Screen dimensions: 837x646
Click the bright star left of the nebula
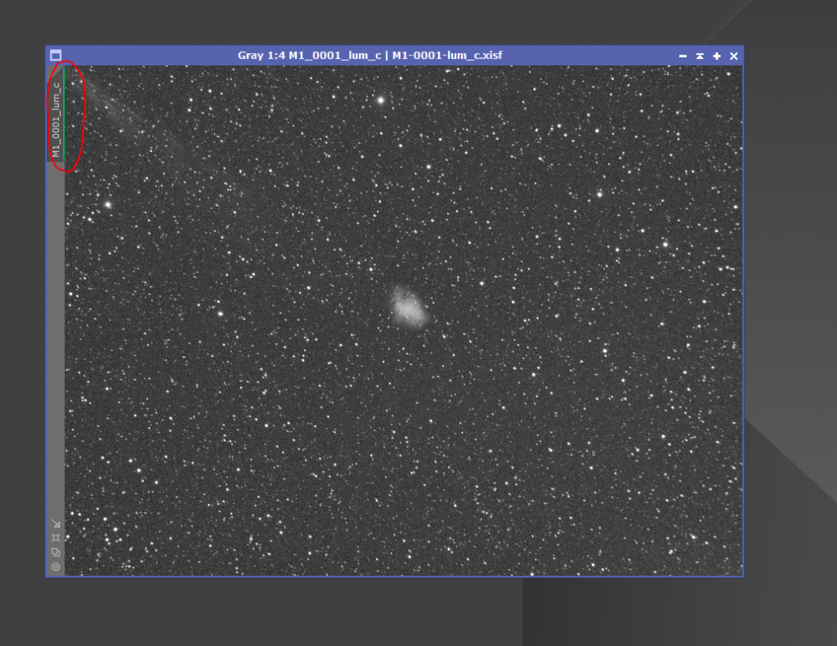point(220,314)
